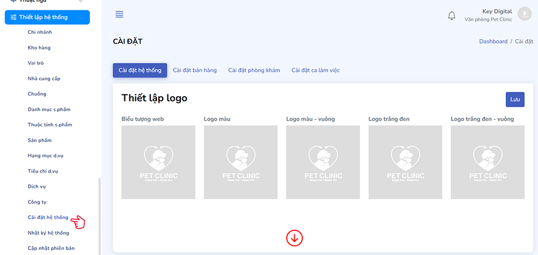Click the Logo trắng đen thumbnail

(x=405, y=162)
